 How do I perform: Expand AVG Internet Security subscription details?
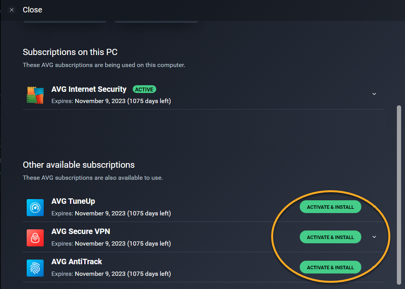click(x=374, y=94)
